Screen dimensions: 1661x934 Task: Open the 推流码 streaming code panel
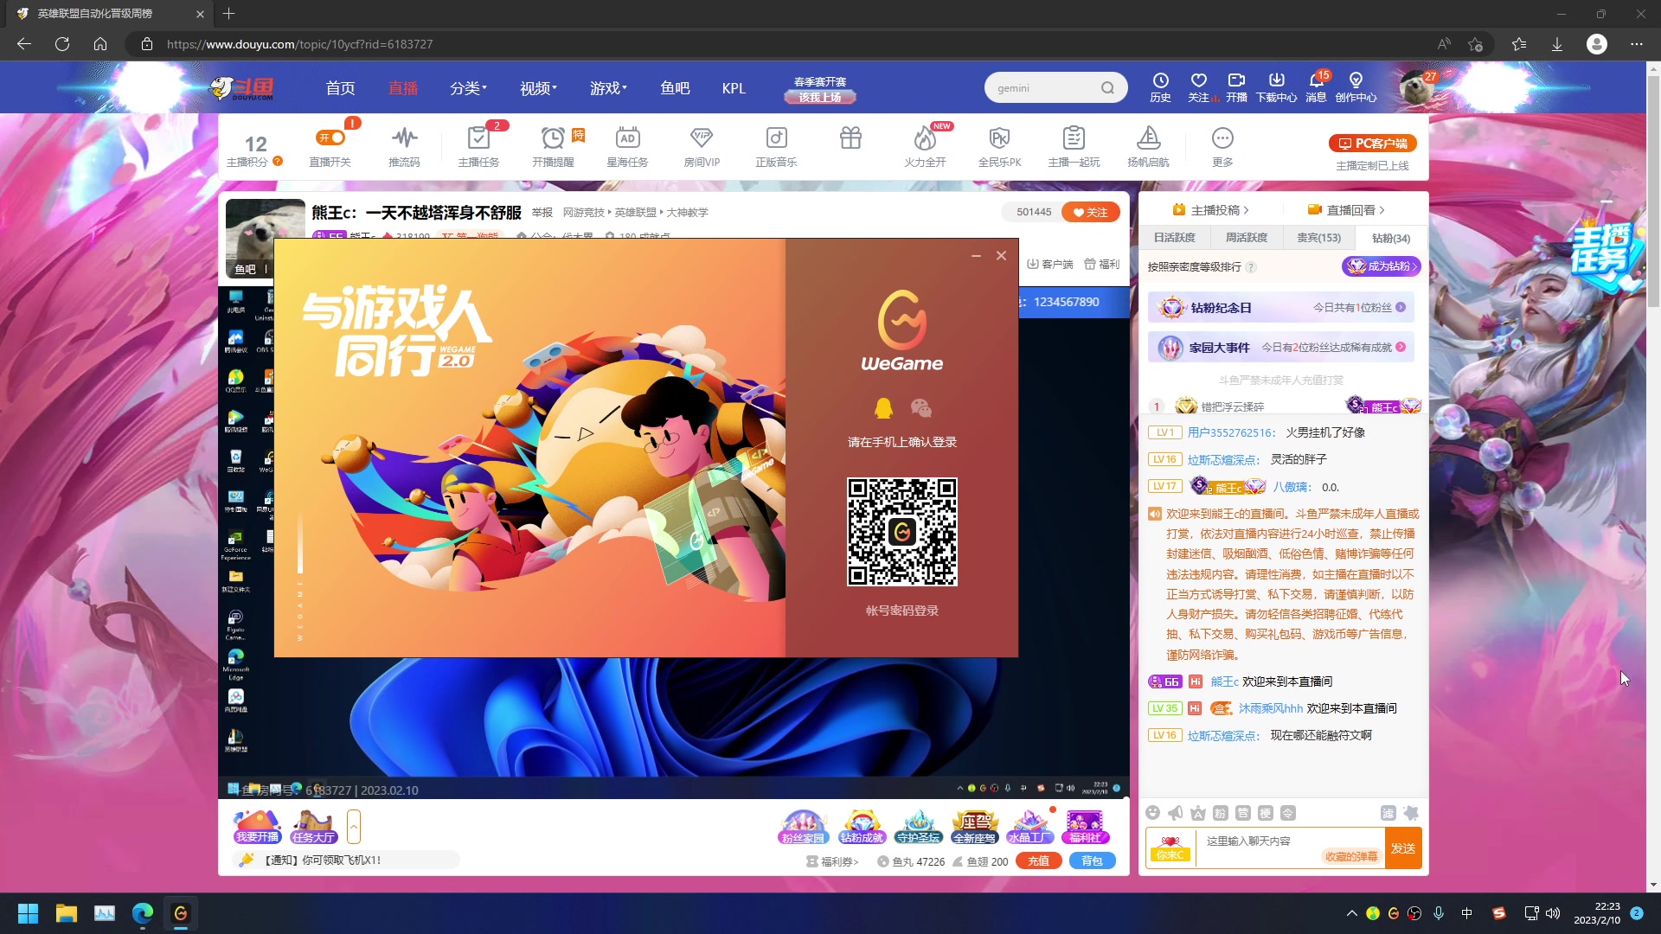404,145
